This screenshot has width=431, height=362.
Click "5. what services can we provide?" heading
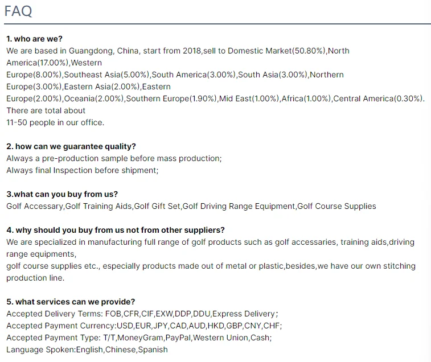pos(71,302)
